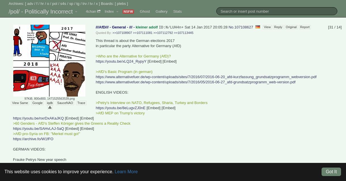This screenshot has height=181, width=346.
Task: Dismiss cookie notice with Got It
Action: coord(331,172)
